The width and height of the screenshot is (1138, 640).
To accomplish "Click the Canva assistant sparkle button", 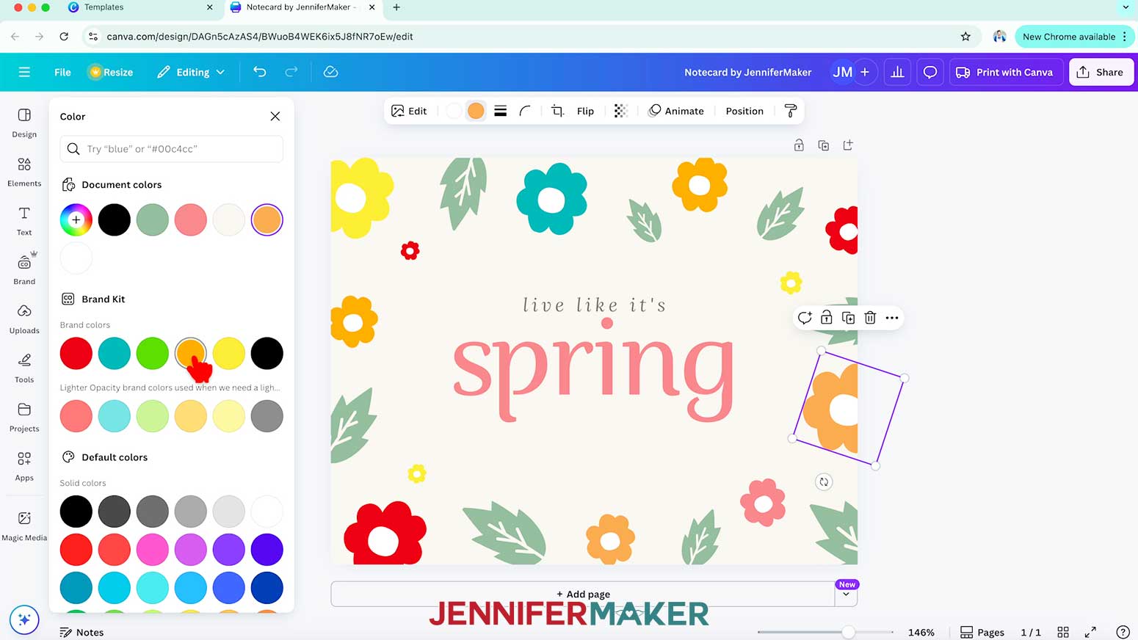I will click(24, 619).
